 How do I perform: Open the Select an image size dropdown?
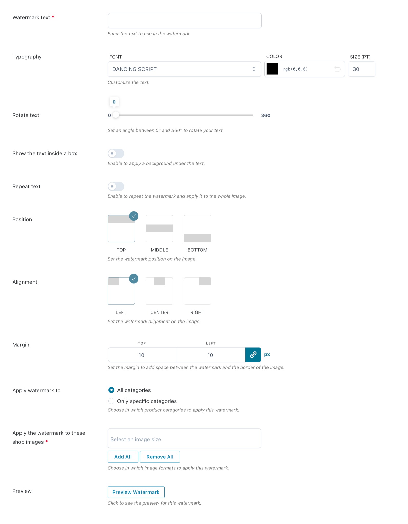click(184, 439)
